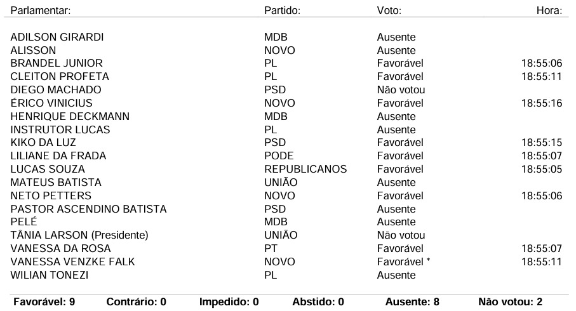Click the Favorável: 9 total
This screenshot has width=576, height=311.
pyautogui.click(x=44, y=302)
